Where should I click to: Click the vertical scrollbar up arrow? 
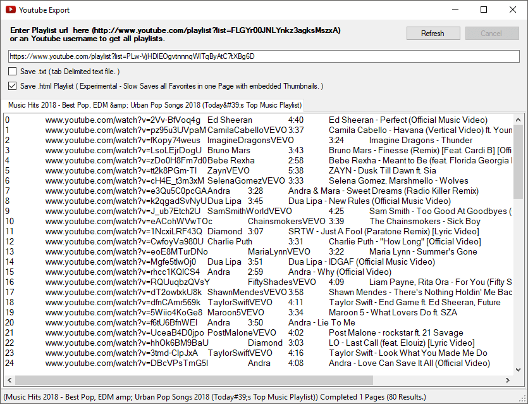[519, 120]
